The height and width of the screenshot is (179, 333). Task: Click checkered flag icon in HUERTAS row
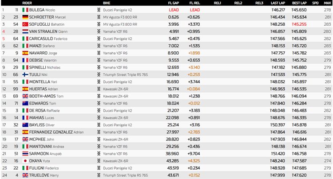click(x=99, y=89)
